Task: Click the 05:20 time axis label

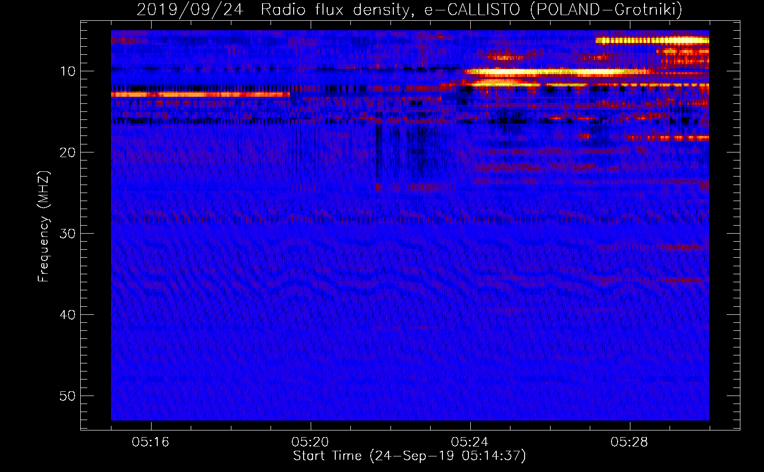Action: [310, 442]
